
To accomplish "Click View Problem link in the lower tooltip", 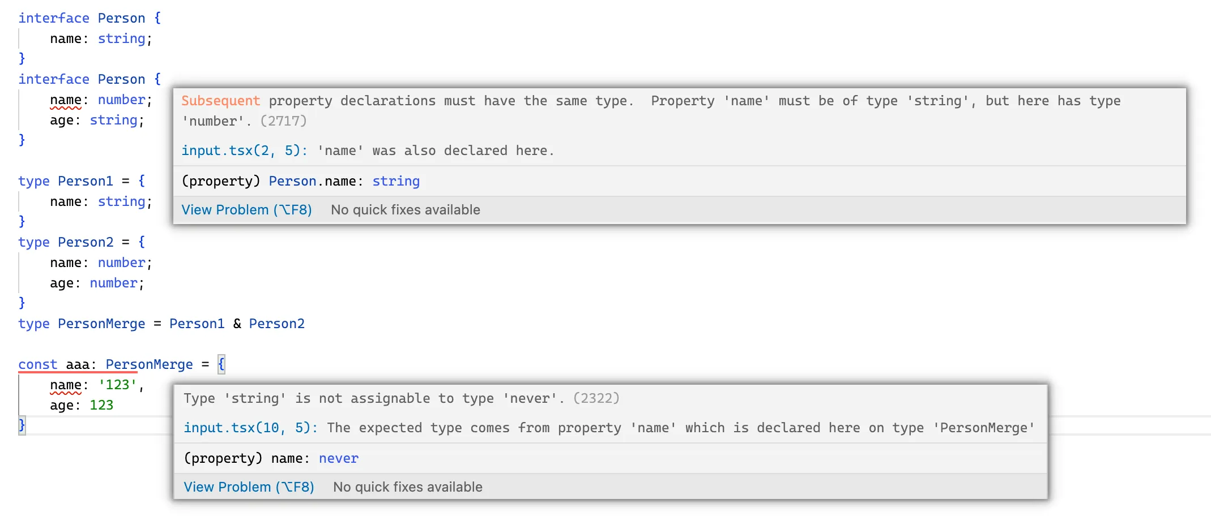I will pyautogui.click(x=249, y=487).
